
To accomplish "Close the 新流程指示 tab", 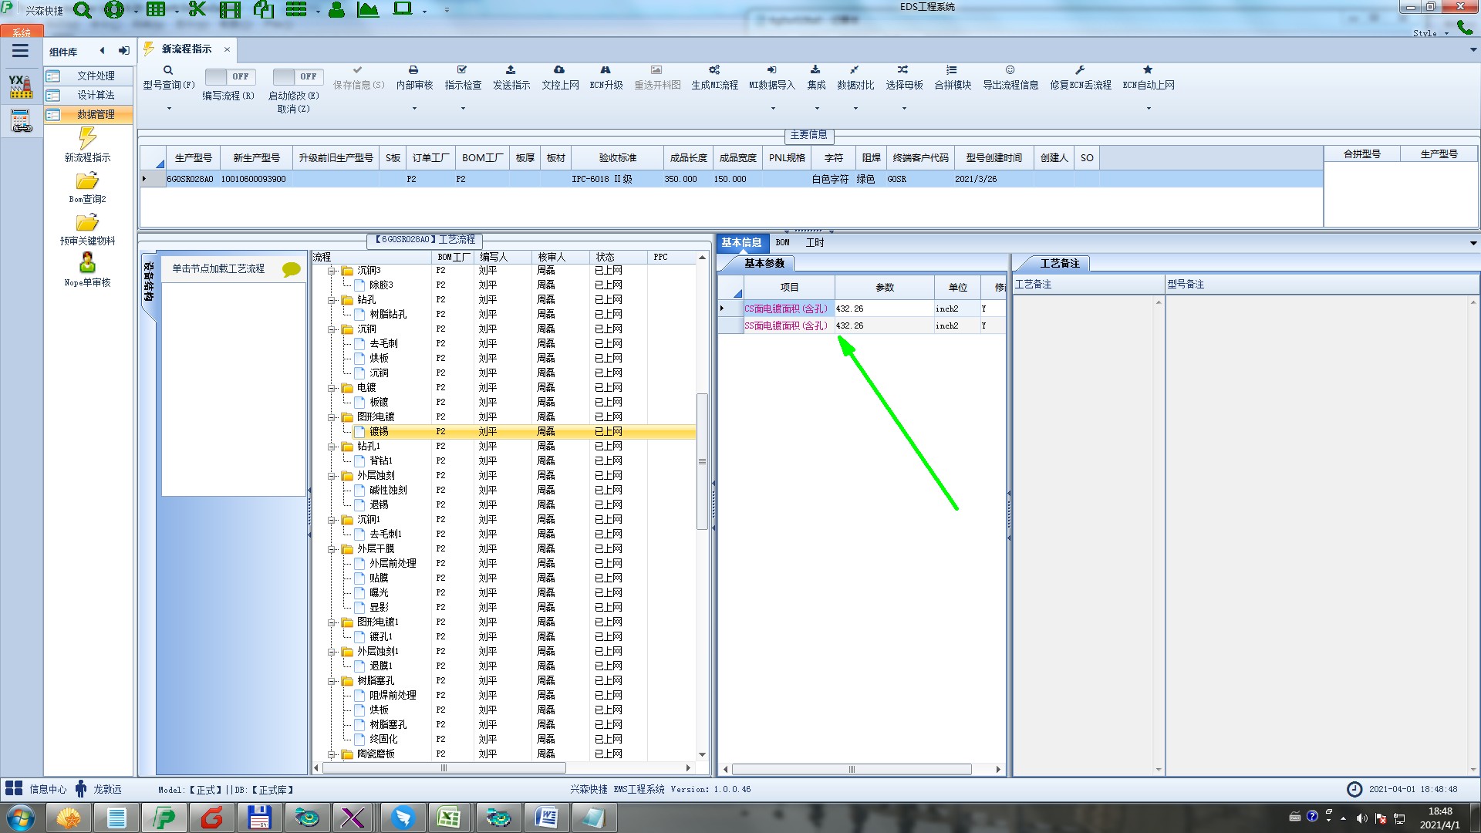I will coord(227,49).
